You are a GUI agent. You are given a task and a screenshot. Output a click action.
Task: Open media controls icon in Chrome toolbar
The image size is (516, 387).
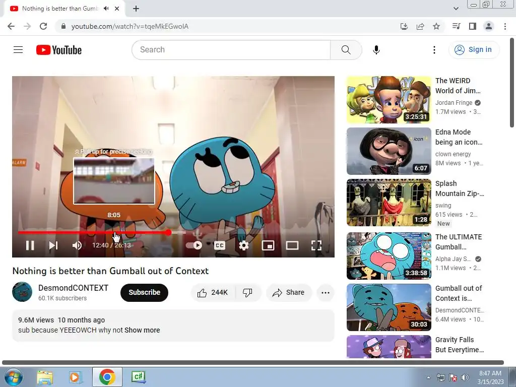pyautogui.click(x=456, y=26)
